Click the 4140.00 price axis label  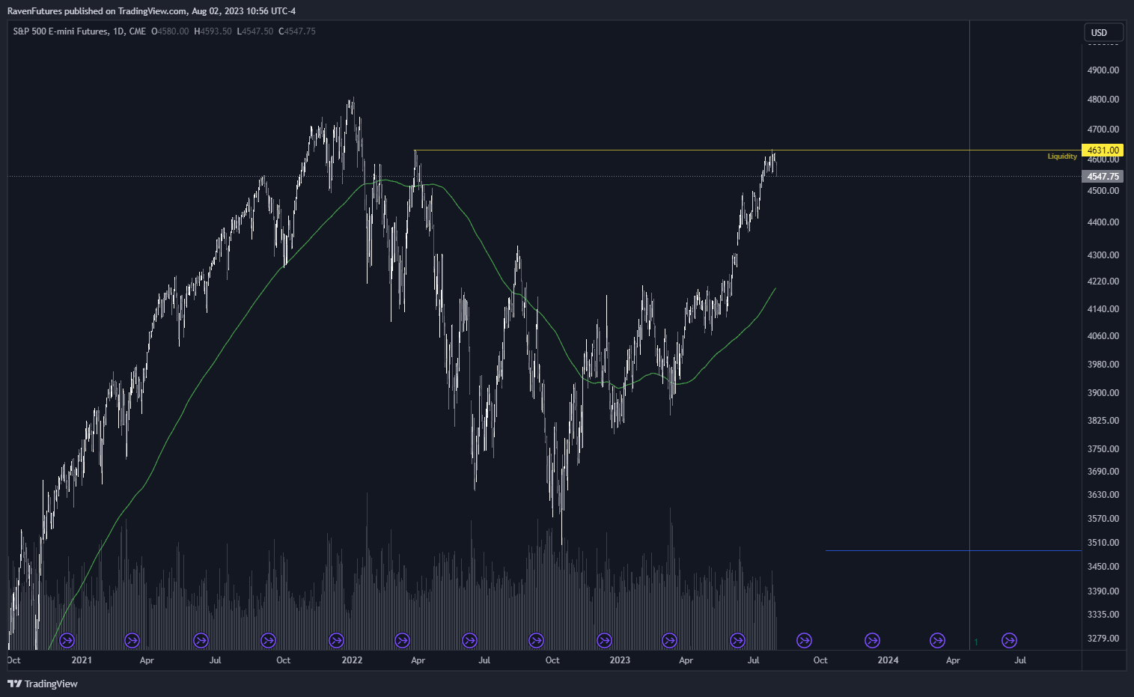click(x=1103, y=309)
